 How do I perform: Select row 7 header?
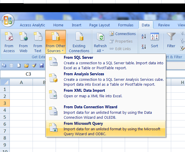pos(5,131)
